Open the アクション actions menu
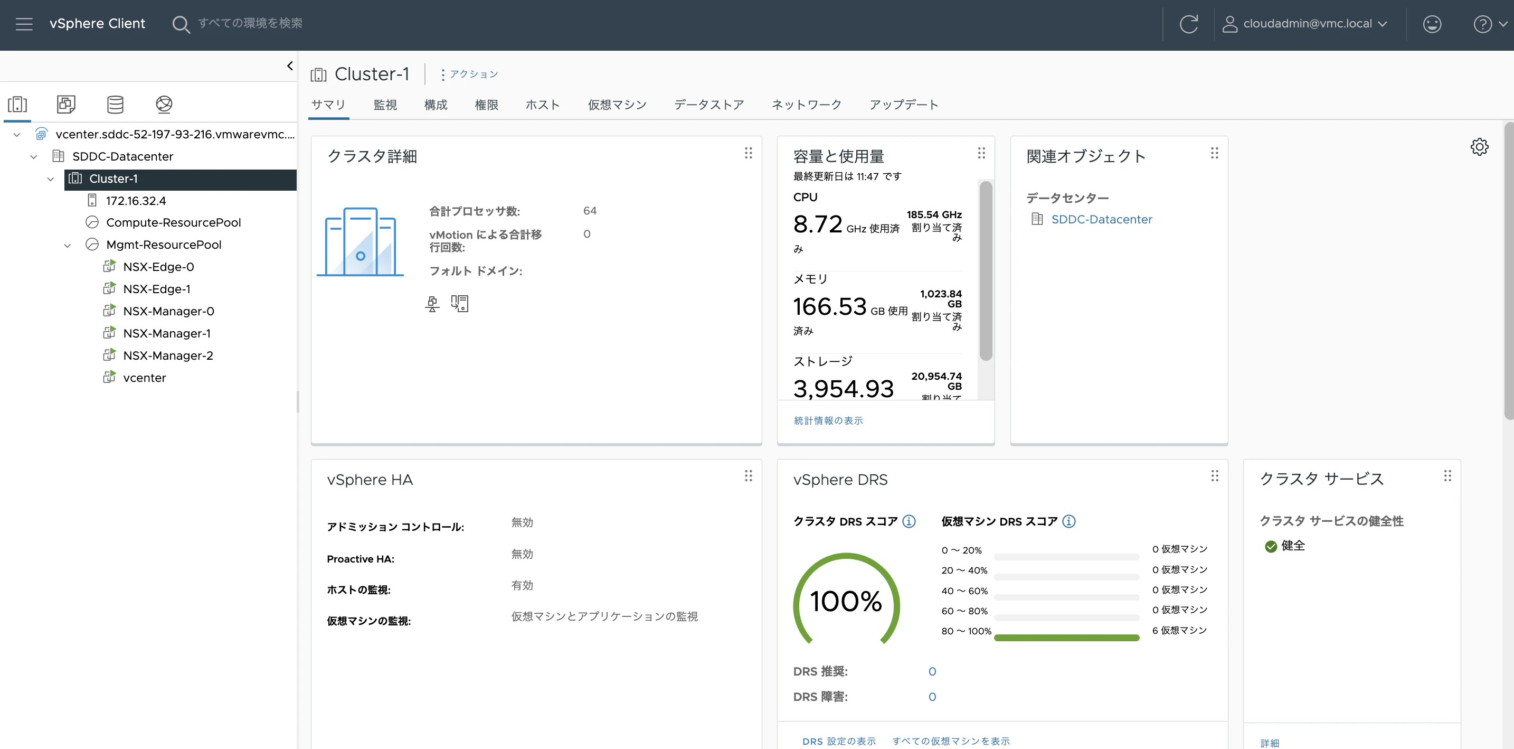The height and width of the screenshot is (749, 1514). pos(469,74)
